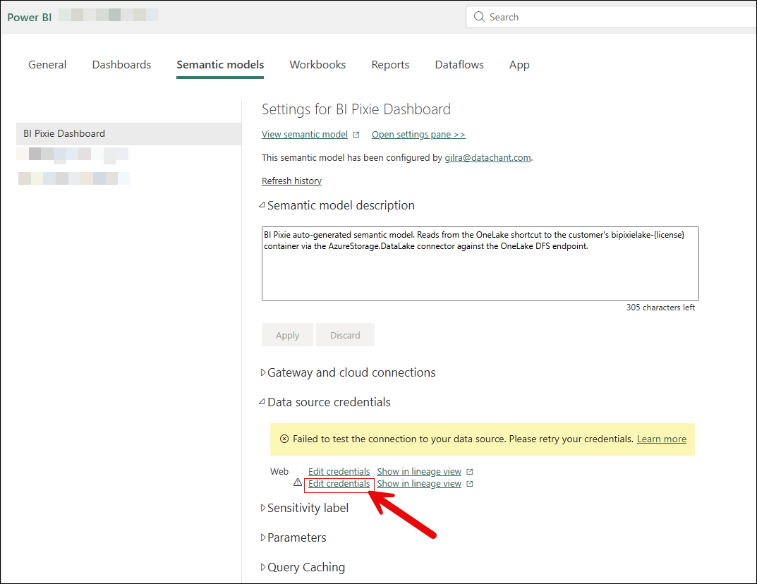Click the Edit credentials link with warning icon
Image resolution: width=757 pixels, height=584 pixels.
(x=339, y=484)
